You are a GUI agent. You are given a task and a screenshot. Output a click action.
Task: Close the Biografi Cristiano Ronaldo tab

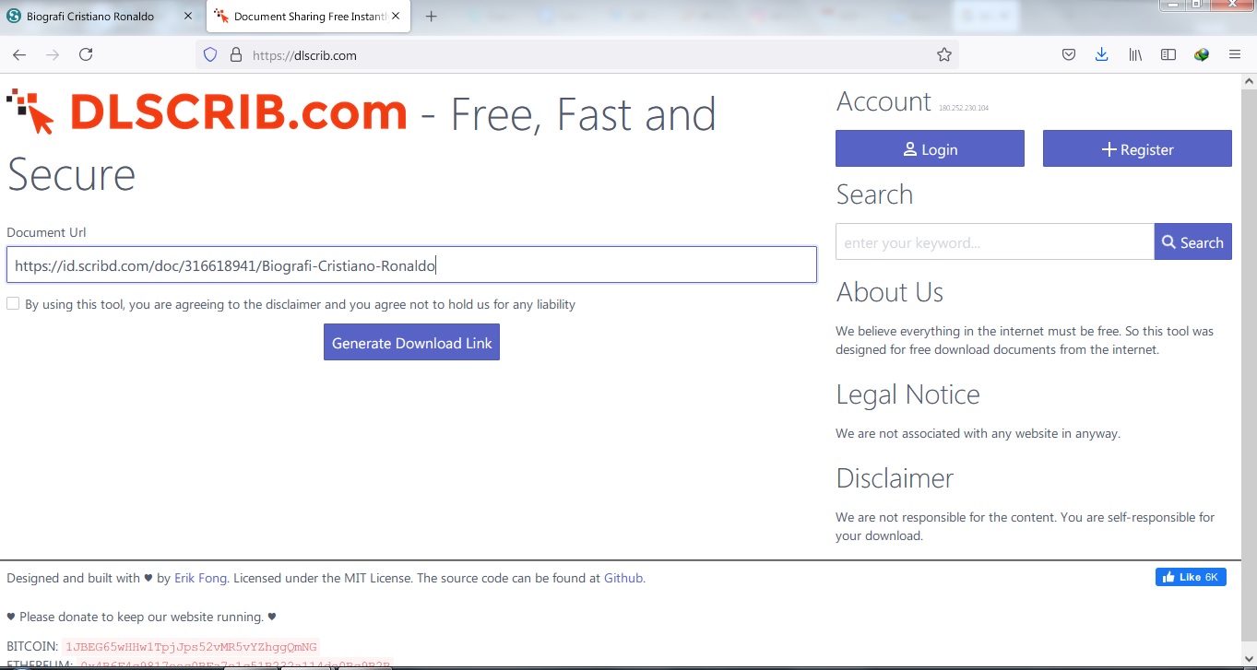[x=189, y=17]
